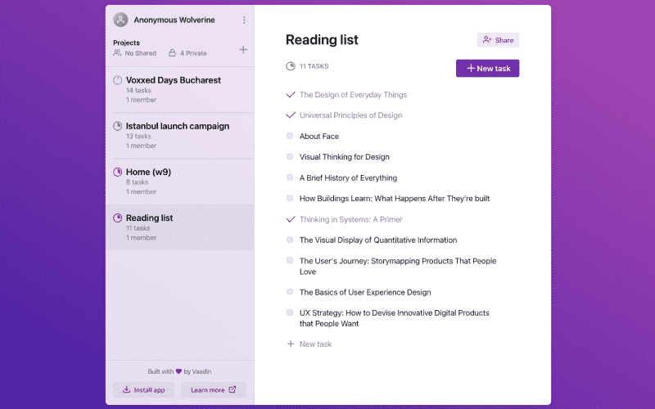Viewport: 655px width, 409px height.
Task: Click the Istanbul launch campaign progress icon
Action: point(117,126)
